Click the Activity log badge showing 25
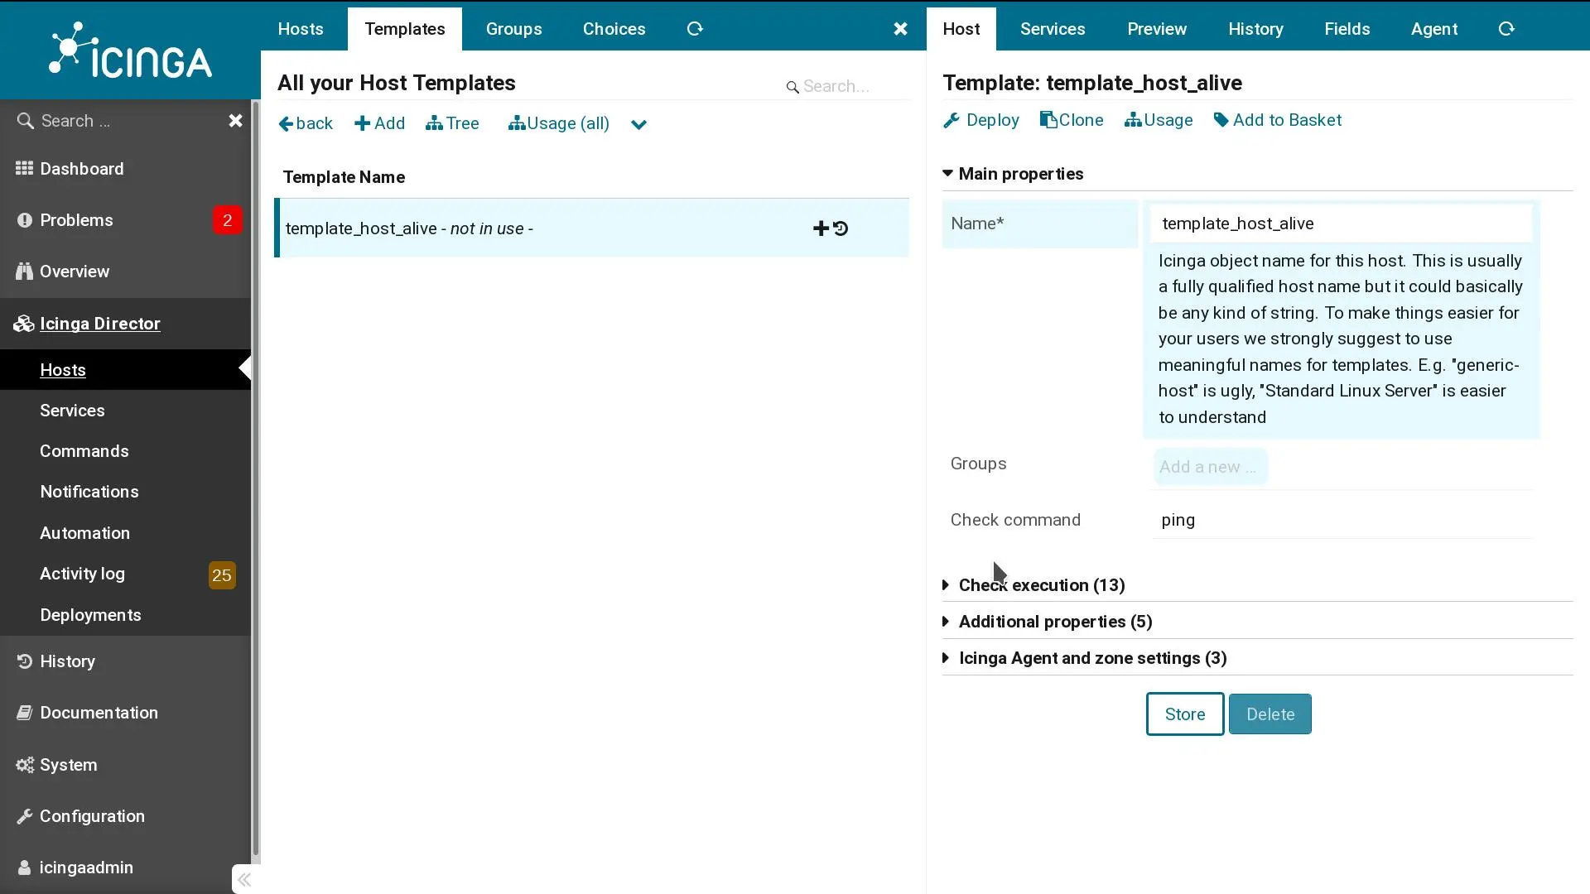Viewport: 1590px width, 894px height. pyautogui.click(x=221, y=575)
